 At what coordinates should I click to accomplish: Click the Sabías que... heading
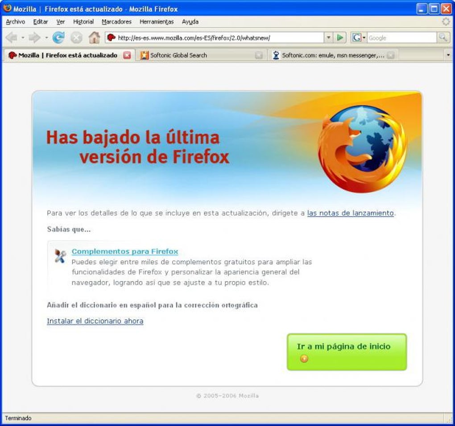tap(69, 229)
